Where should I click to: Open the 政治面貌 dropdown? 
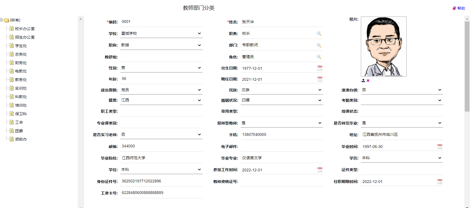(161, 90)
